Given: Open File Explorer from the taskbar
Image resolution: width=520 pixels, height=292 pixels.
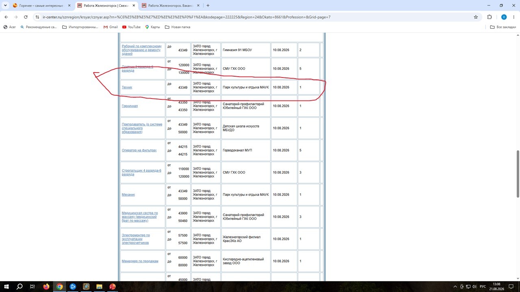Looking at the screenshot, I should point(99,287).
